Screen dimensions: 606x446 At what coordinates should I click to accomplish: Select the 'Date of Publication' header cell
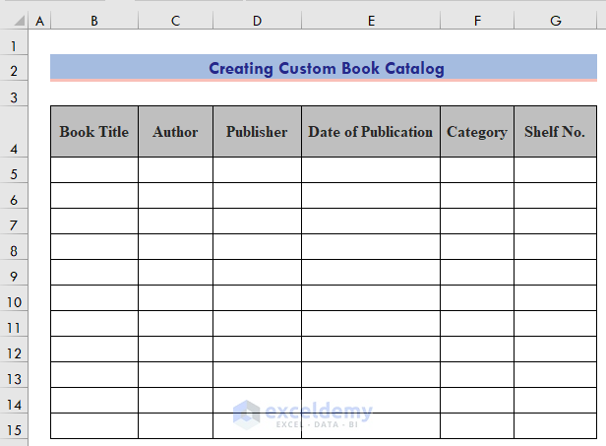tap(371, 132)
